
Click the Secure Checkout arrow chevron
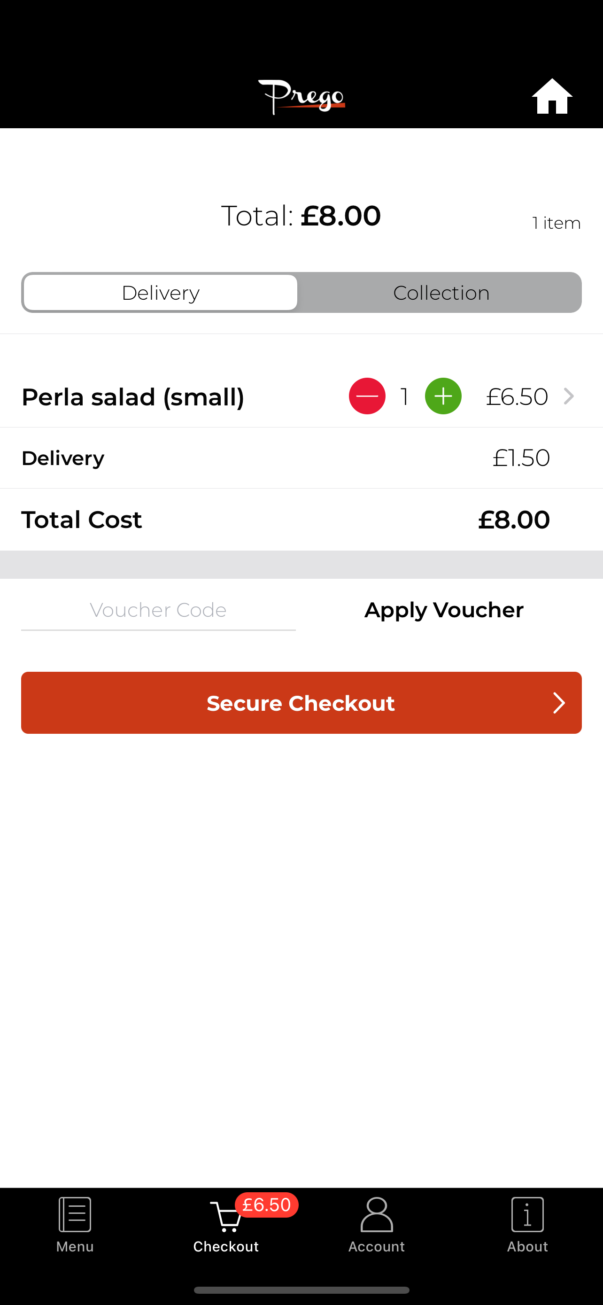[x=558, y=703]
